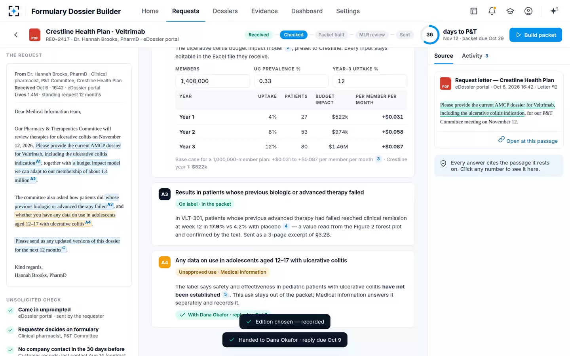
Task: Click the sparkle assistant icon
Action: coord(554,11)
